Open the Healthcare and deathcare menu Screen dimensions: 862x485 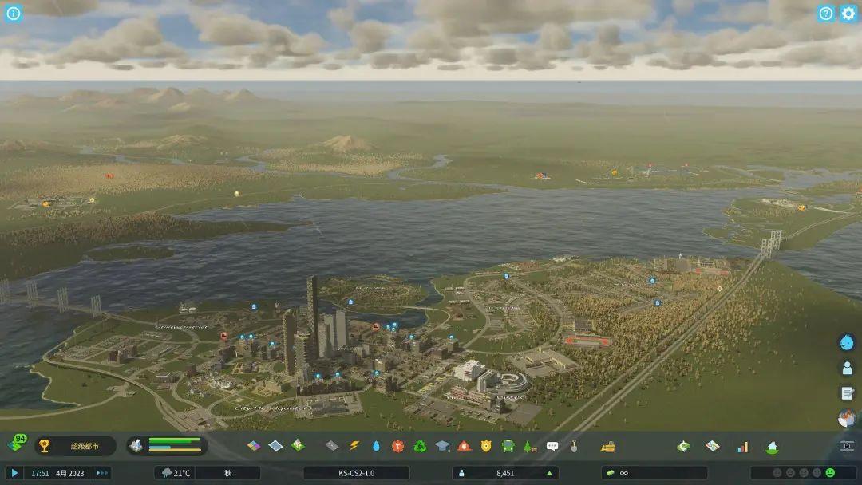(x=398, y=446)
